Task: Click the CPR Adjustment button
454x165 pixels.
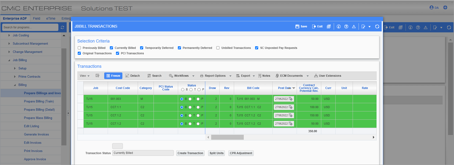Action: (x=241, y=153)
